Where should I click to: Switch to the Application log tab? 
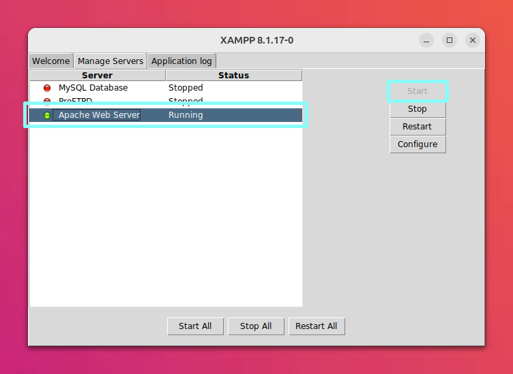point(181,61)
